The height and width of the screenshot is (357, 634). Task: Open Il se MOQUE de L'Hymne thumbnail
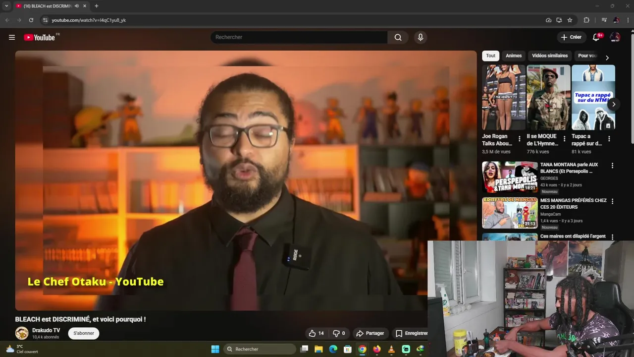click(x=548, y=97)
